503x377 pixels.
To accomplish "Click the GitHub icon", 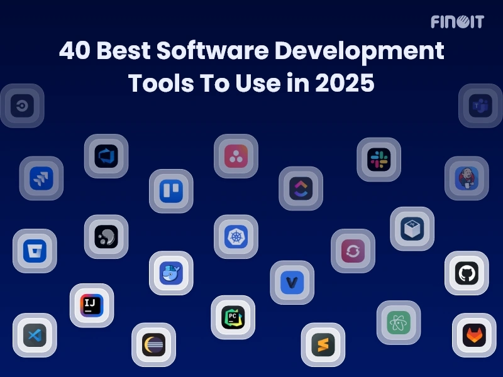I will 467,273.
